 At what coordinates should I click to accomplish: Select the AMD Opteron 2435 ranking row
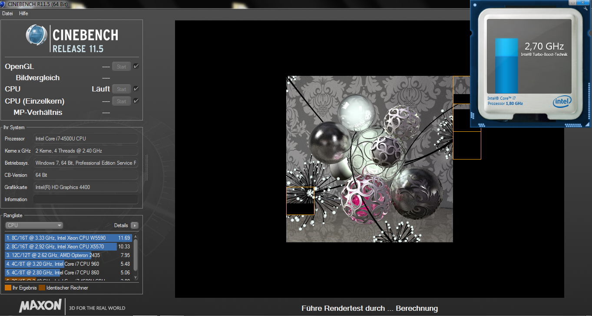(68, 255)
